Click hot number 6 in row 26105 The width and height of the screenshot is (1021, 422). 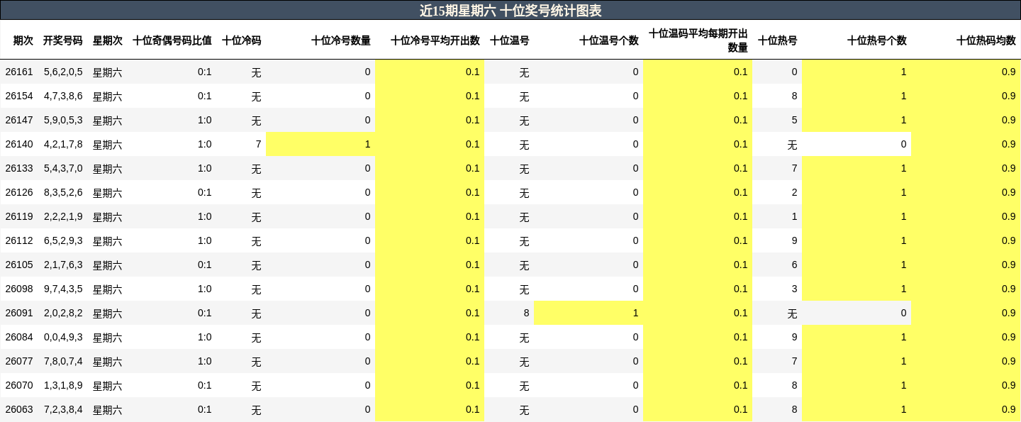794,265
